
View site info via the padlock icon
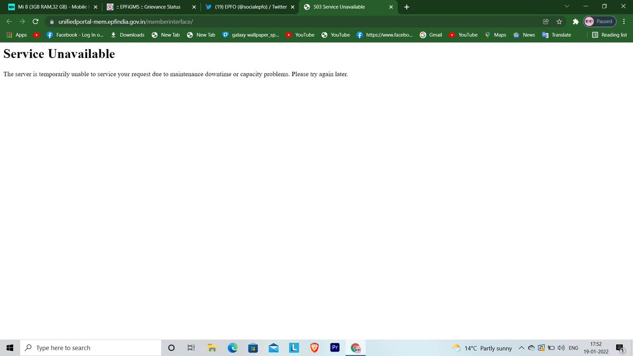52,22
